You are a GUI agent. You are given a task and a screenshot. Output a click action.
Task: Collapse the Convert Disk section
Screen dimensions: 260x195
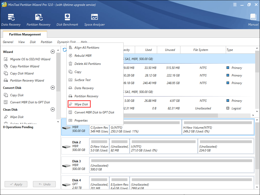click(53, 88)
